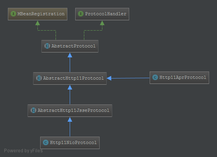Click the class icon on Http11AprProtocol

(155, 77)
